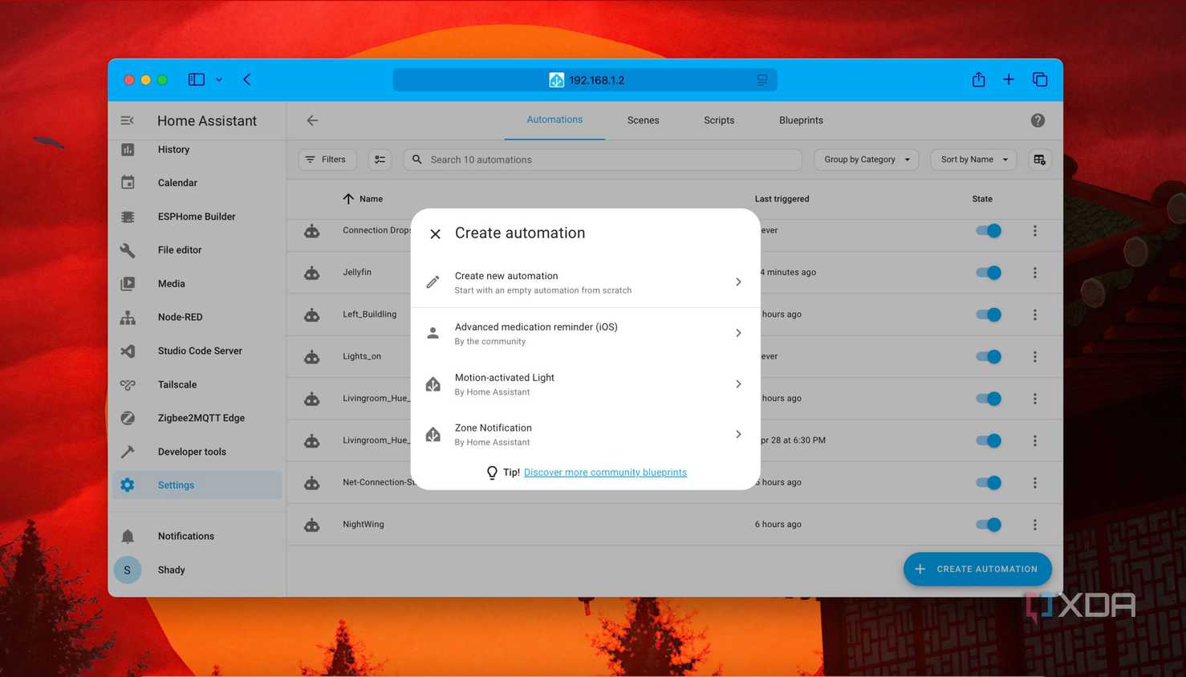The width and height of the screenshot is (1186, 677).
Task: Select Advanced medication reminder (iOS) blueprint
Action: 586,333
